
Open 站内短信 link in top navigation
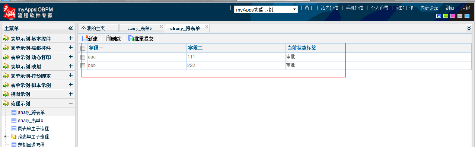point(329,8)
